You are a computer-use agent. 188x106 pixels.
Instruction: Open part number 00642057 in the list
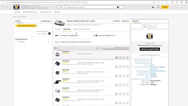point(66,88)
